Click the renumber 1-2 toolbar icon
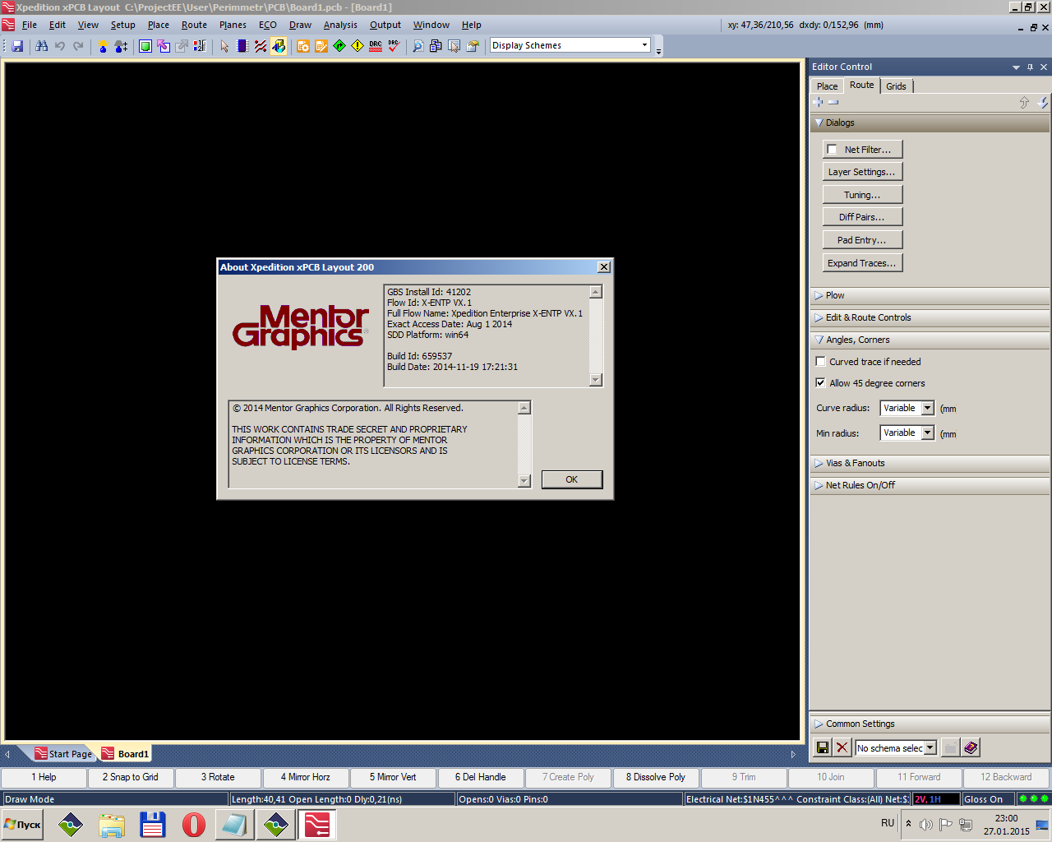 (200, 46)
